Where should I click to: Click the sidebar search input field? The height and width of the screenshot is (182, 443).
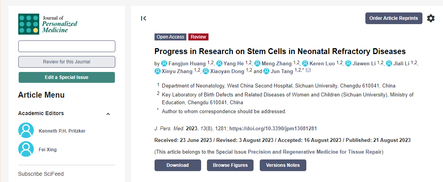click(x=67, y=46)
